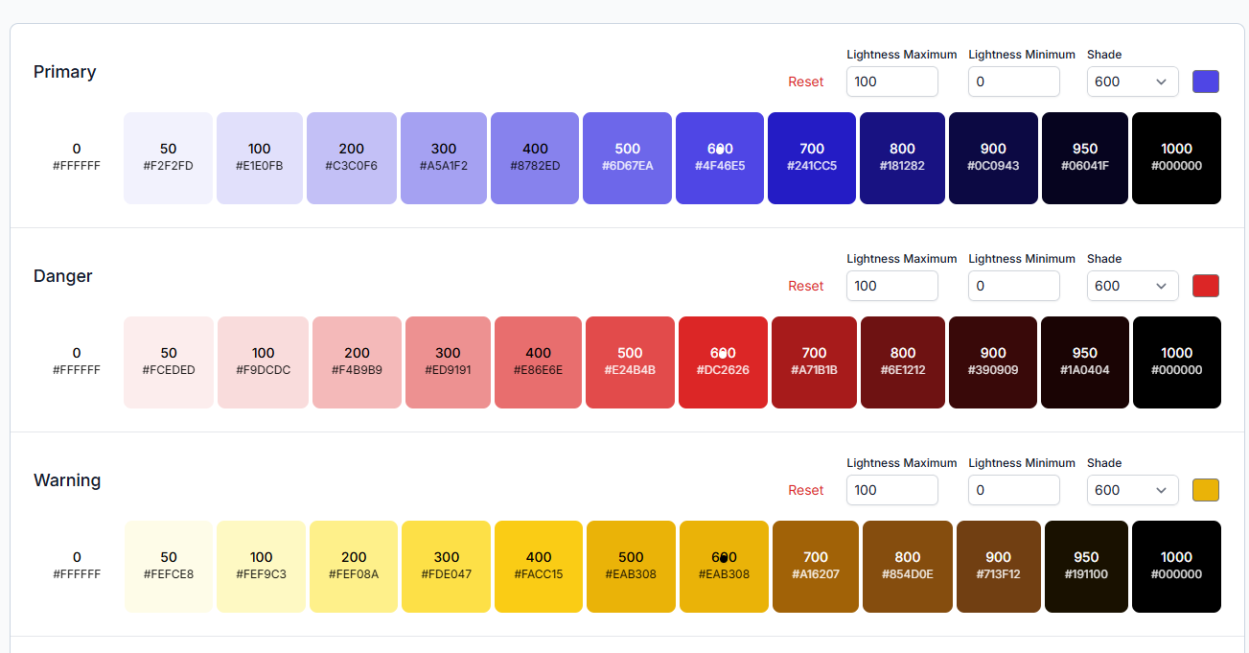Pick the Danger 600 swatch #DC2626
Image resolution: width=1249 pixels, height=653 pixels.
pyautogui.click(x=723, y=362)
